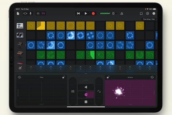Select the red keyboard track header
Image resolution: width=172 pixels, height=115 pixels.
point(20,63)
